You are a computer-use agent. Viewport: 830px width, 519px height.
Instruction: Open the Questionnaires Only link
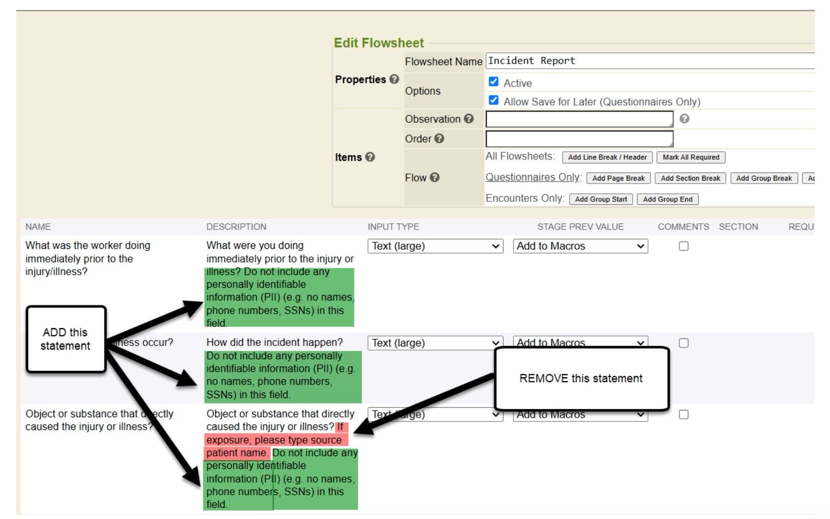tap(533, 178)
